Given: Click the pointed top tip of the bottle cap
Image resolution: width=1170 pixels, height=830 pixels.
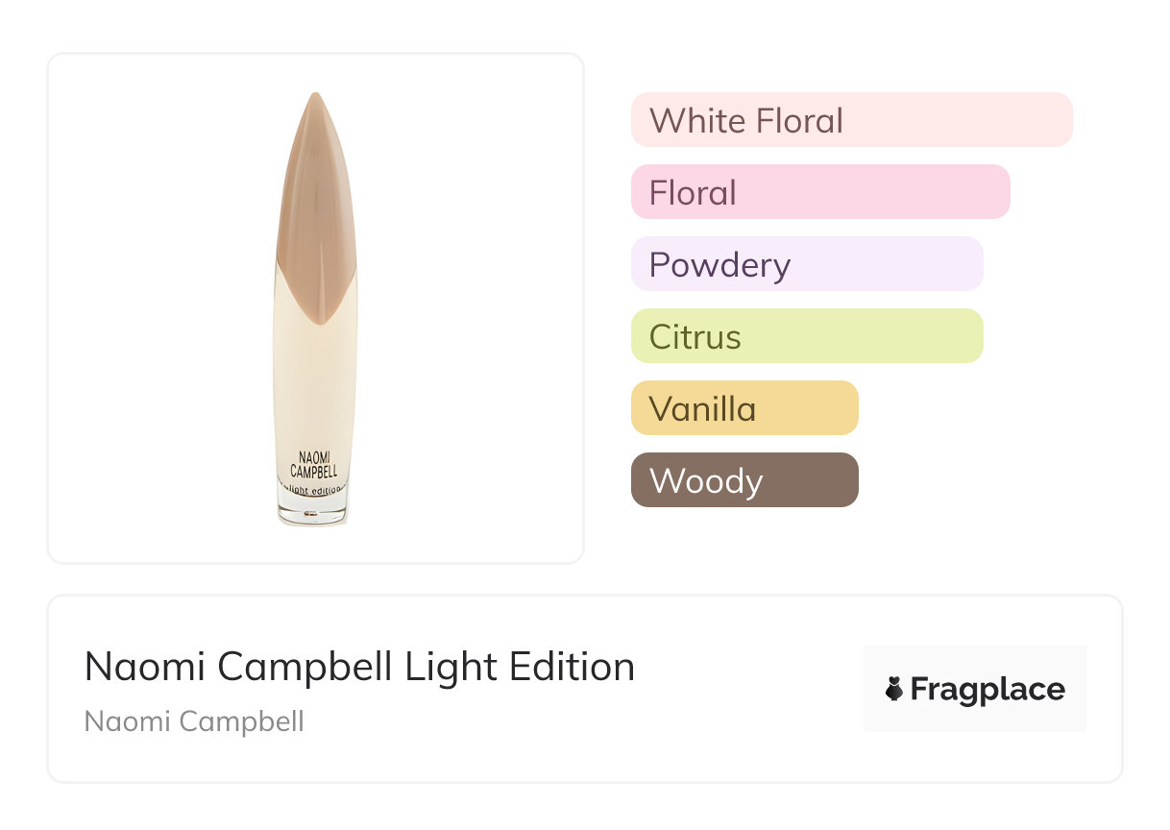Looking at the screenshot, I should (x=315, y=97).
